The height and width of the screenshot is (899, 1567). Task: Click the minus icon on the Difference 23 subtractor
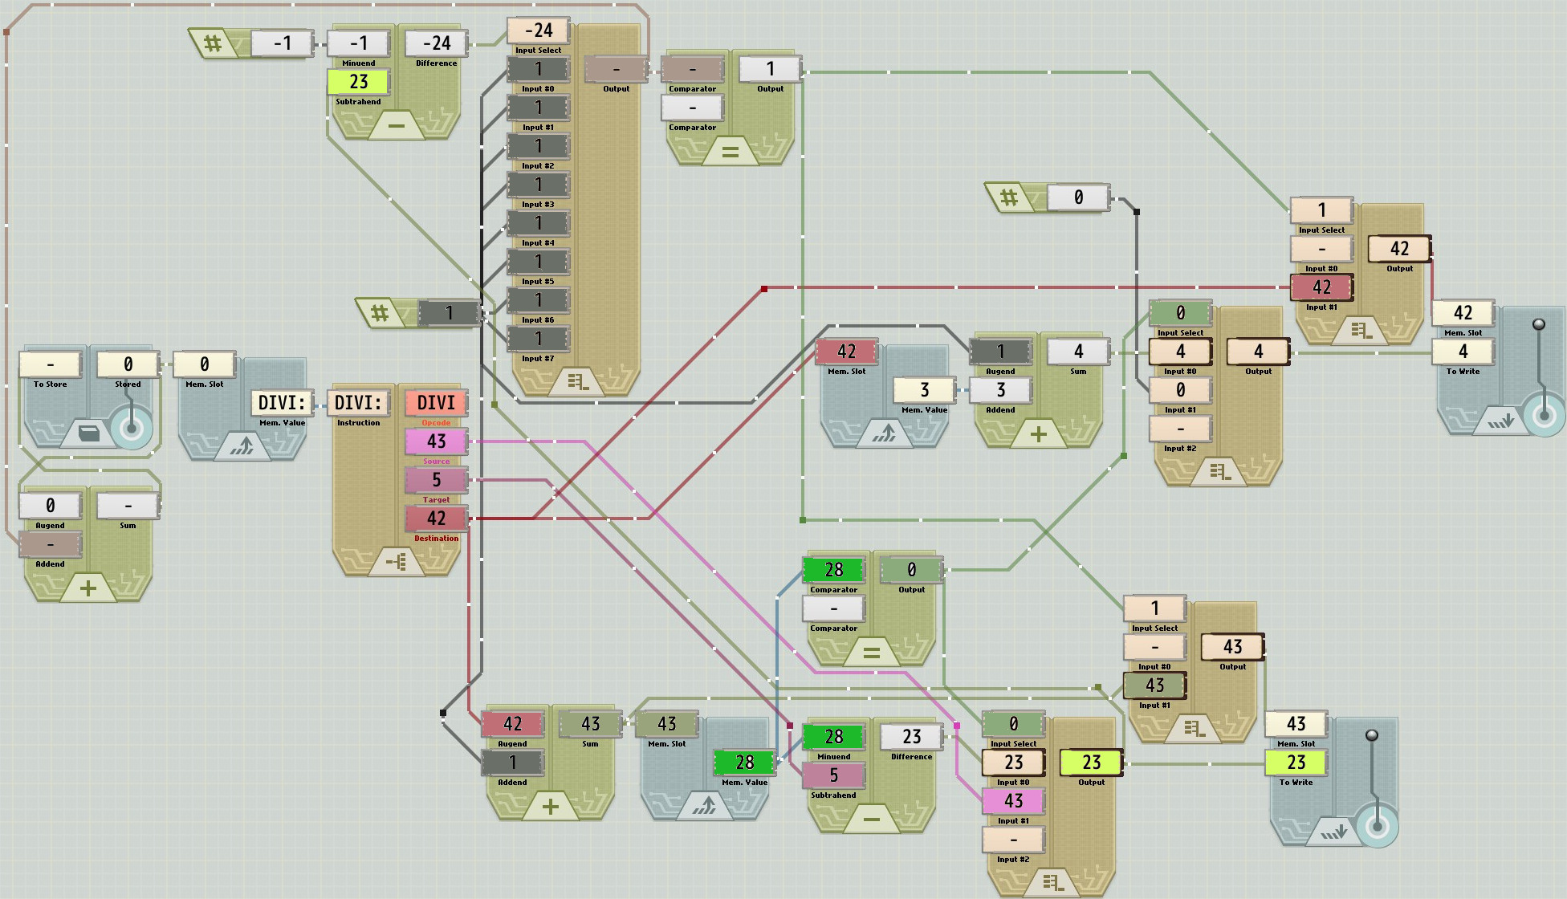click(x=871, y=820)
